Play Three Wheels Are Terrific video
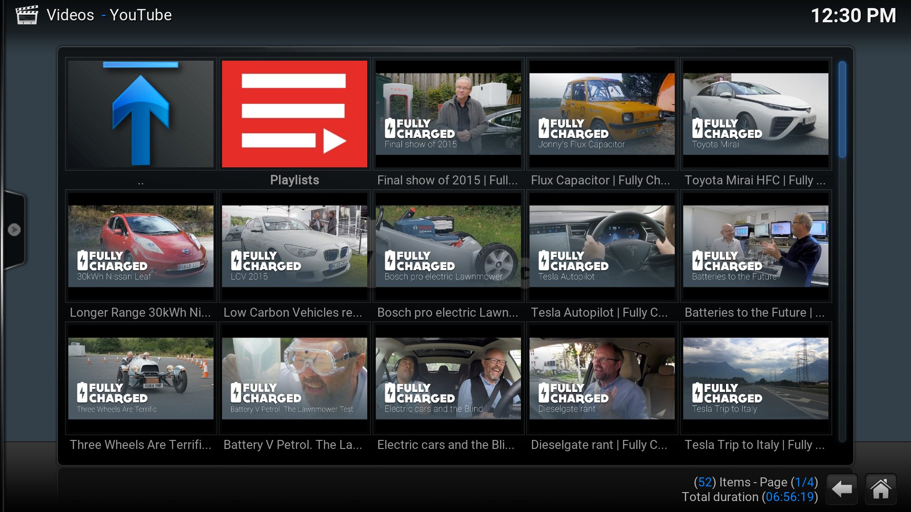Viewport: 911px width, 512px height. pyautogui.click(x=141, y=378)
